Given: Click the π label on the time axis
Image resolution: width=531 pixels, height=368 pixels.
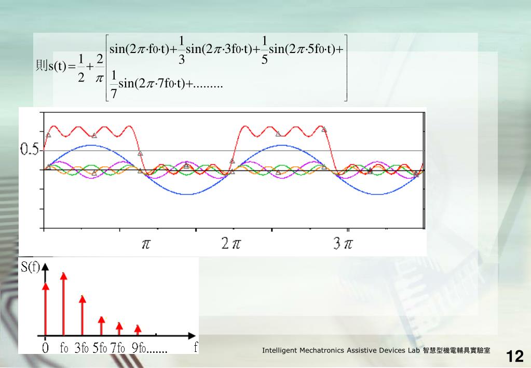Looking at the screenshot, I should click(x=146, y=244).
